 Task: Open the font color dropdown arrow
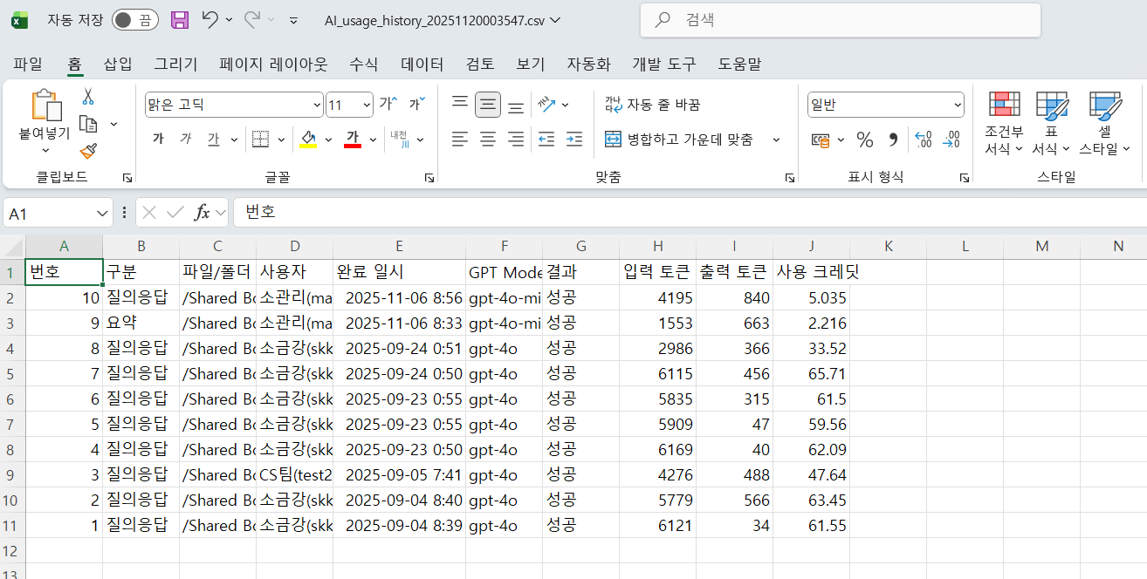(373, 140)
